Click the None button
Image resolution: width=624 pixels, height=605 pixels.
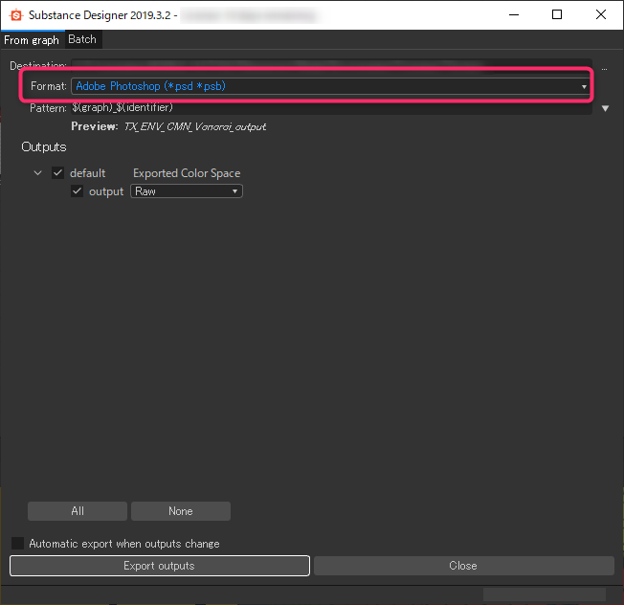click(x=181, y=510)
